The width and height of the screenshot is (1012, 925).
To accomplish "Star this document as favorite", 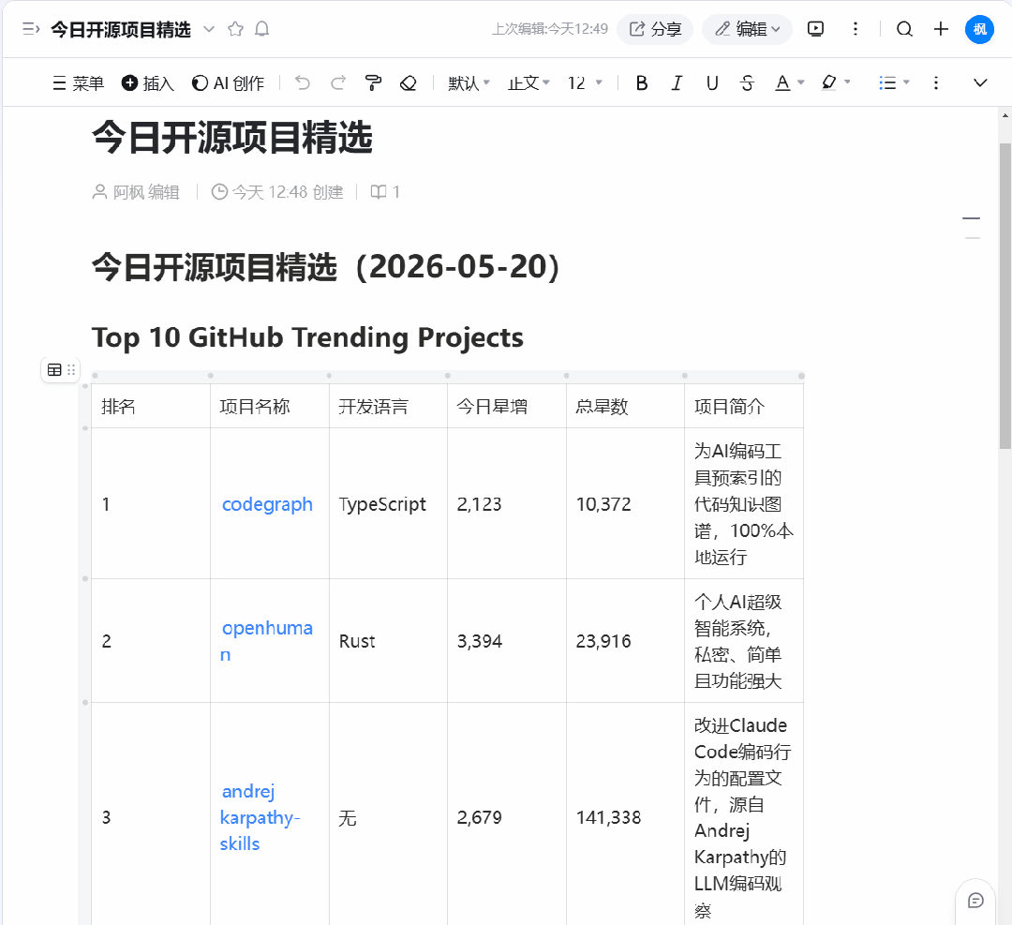I will coord(235,29).
